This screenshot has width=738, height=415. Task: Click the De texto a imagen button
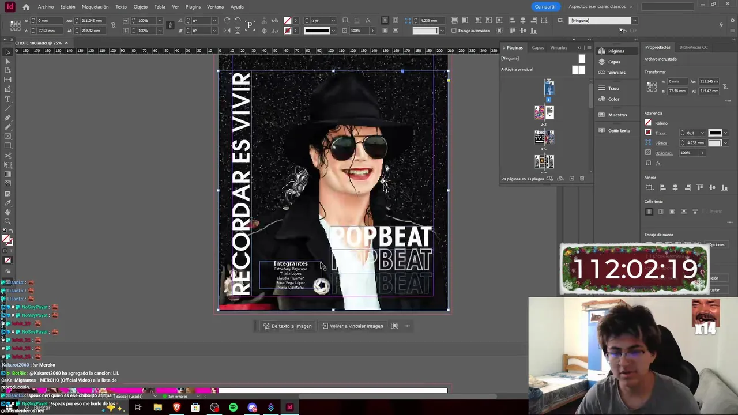tap(287, 326)
